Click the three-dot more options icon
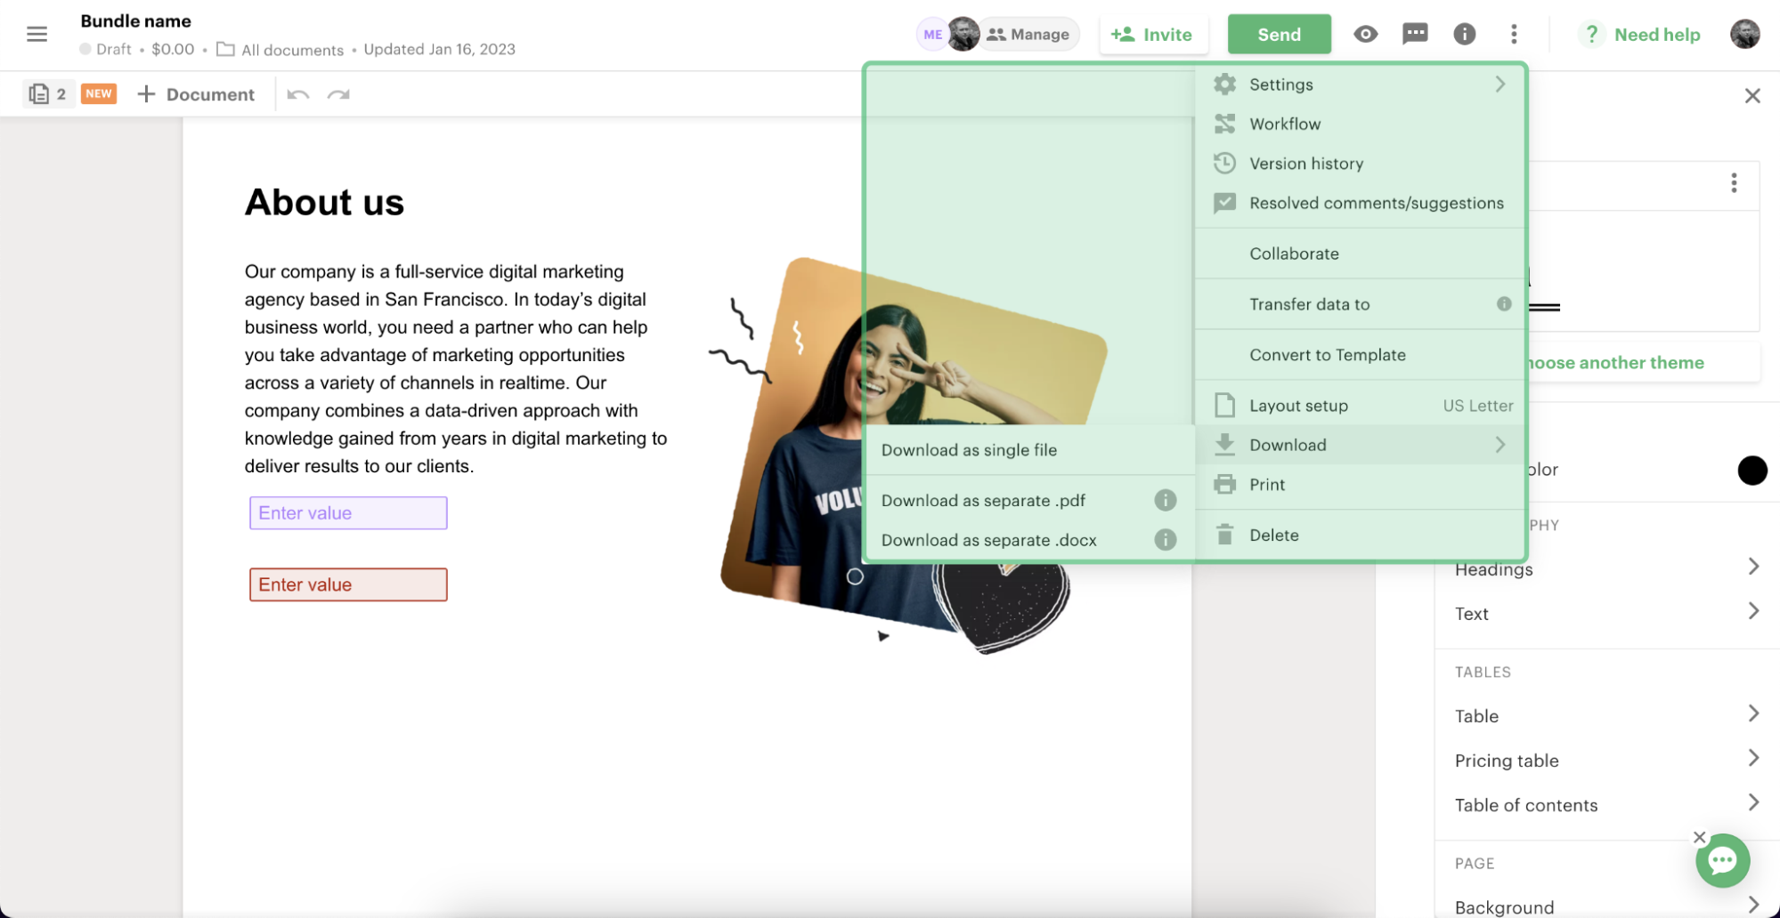This screenshot has height=918, width=1780. (x=1514, y=35)
